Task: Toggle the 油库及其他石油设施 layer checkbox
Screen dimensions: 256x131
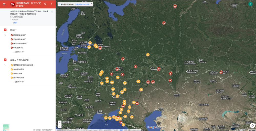Action: click(5, 60)
